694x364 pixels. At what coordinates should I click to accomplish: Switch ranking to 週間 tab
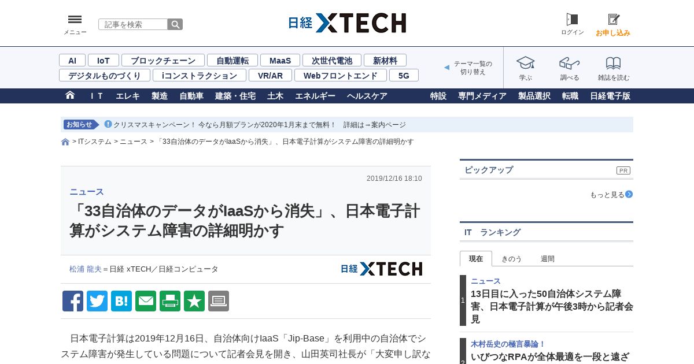point(548,259)
